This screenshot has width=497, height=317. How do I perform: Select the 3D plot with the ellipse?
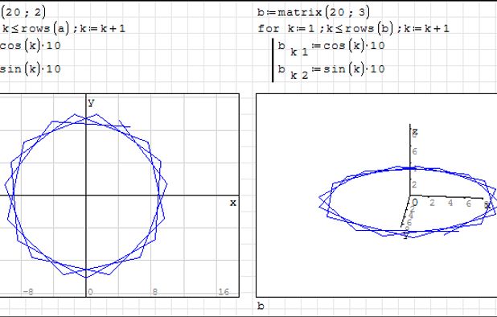376,196
